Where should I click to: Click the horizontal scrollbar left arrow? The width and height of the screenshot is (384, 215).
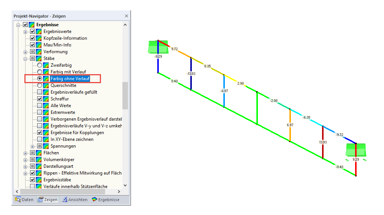click(x=17, y=191)
